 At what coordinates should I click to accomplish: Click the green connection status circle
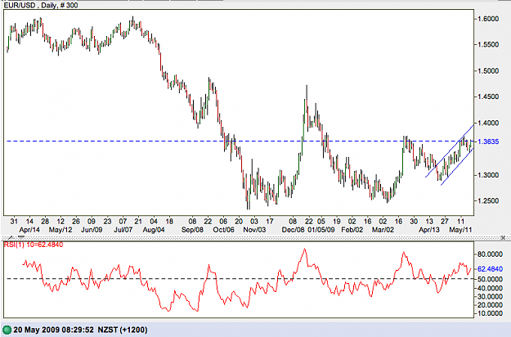(7, 330)
